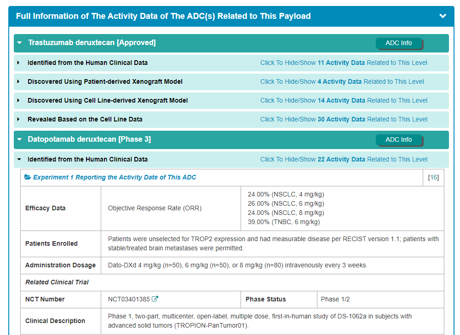Collapse Trastuzumab deruxtecan section arrow
The image size is (460, 335).
point(19,43)
